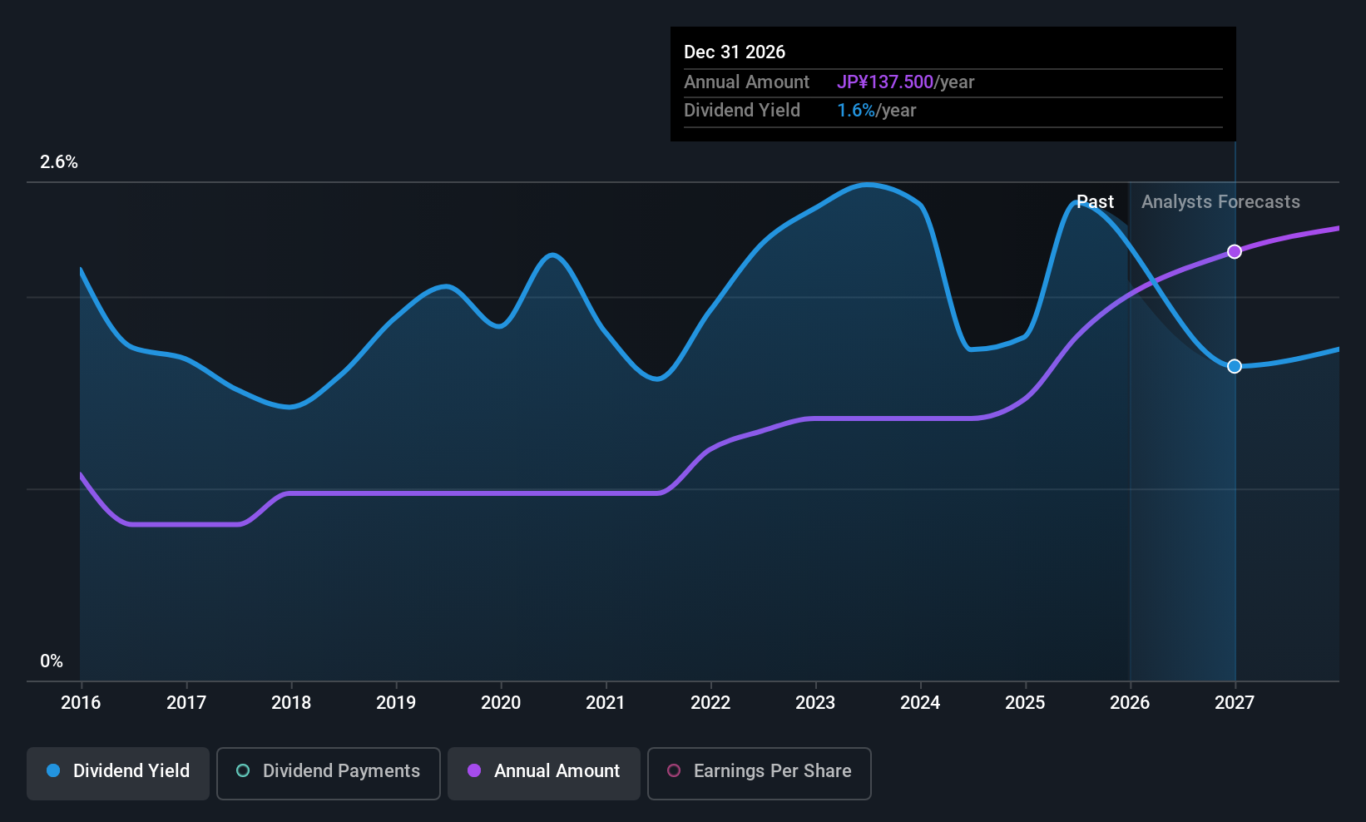Image resolution: width=1366 pixels, height=822 pixels.
Task: Click the 2.6% y-axis label
Action: pos(59,162)
